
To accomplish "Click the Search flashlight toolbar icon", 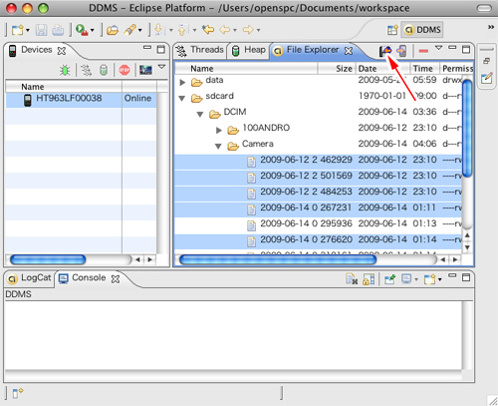I will click(129, 30).
